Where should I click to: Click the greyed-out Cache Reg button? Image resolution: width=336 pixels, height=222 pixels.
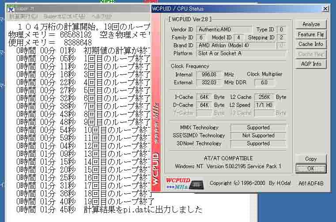point(311,54)
